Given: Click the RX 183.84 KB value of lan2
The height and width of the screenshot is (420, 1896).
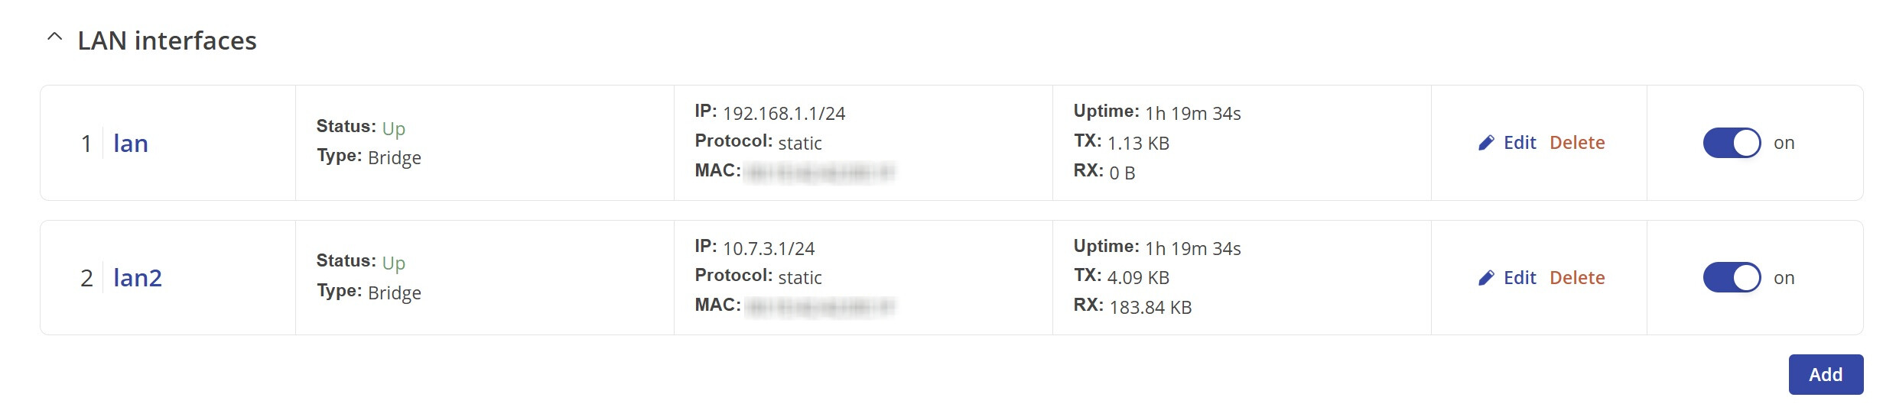Looking at the screenshot, I should pos(1150,308).
